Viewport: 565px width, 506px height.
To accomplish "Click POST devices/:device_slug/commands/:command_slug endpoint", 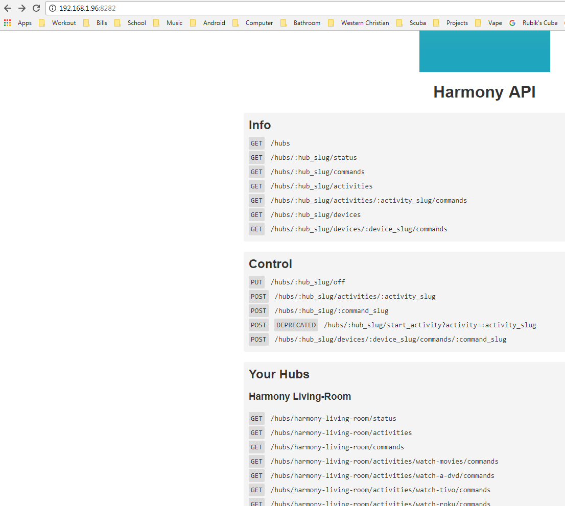I will 391,339.
